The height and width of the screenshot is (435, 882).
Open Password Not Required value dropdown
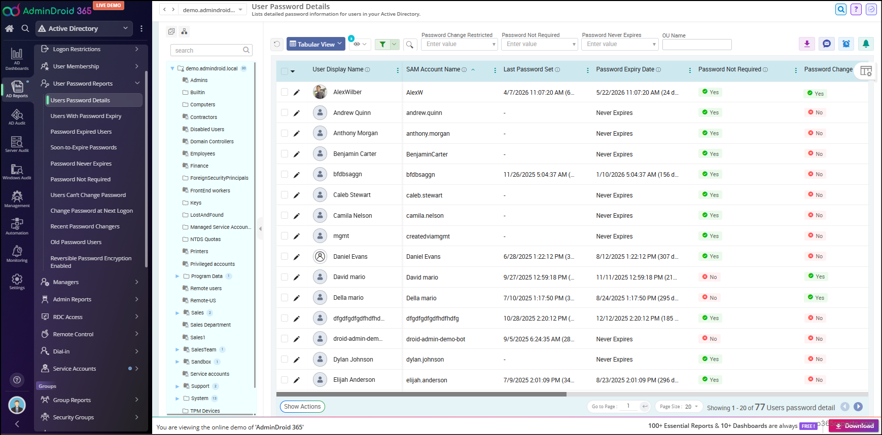(539, 44)
